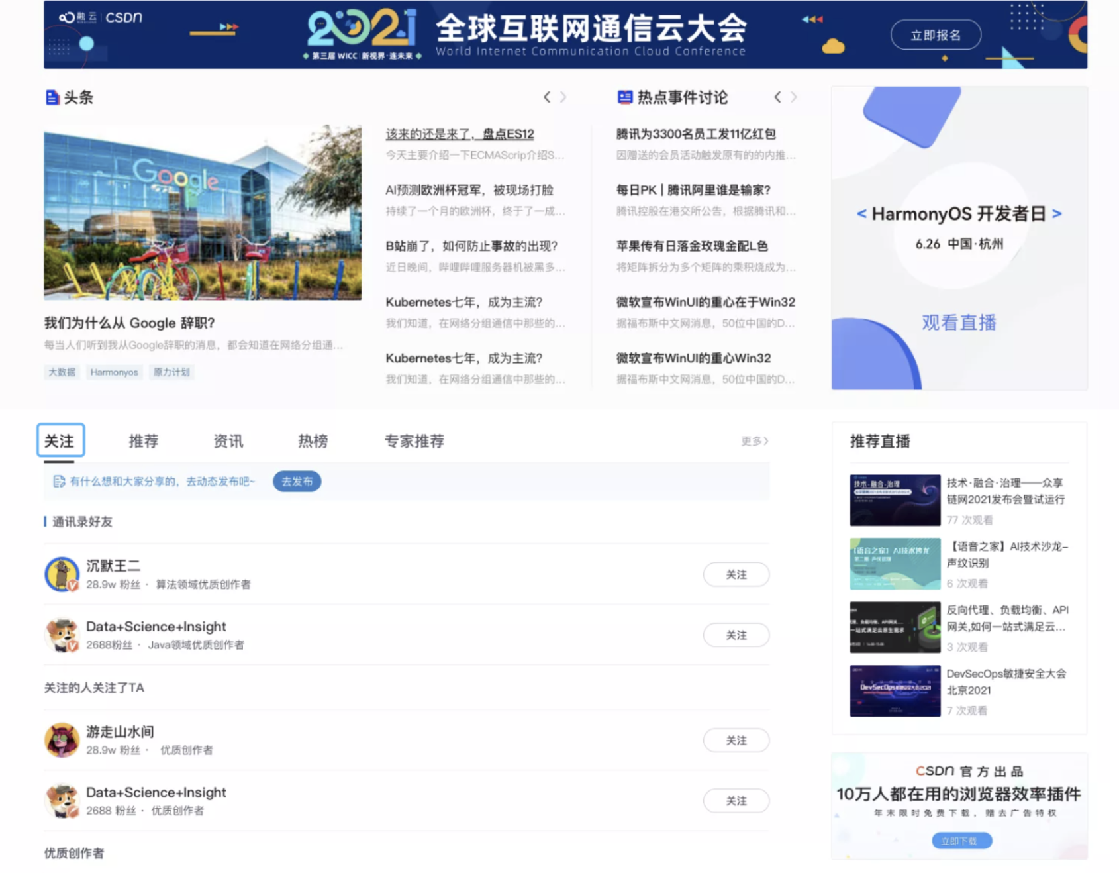This screenshot has width=1119, height=873.
Task: Open Data+Science+Insight avatar under 关注的人关注了TA
Action: pyautogui.click(x=62, y=801)
